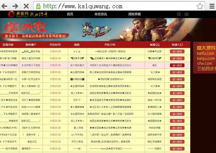The image size is (216, 153).
Task: Click the browser forward arrow
Action: 15,6
